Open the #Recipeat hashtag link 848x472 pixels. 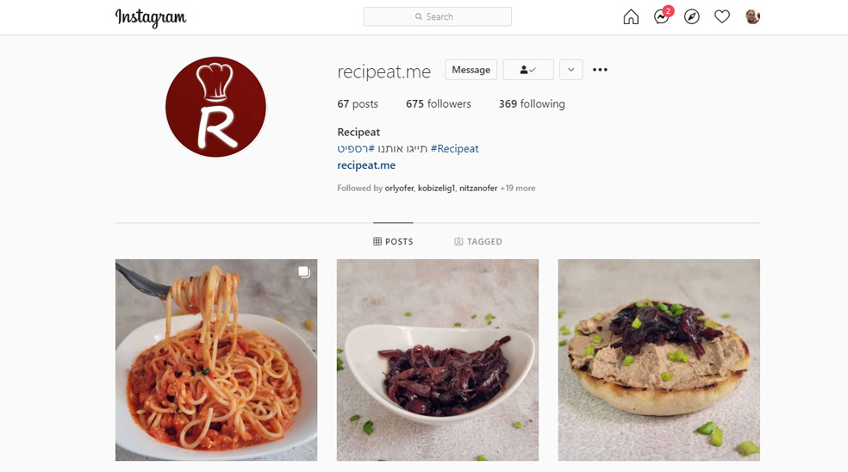(454, 149)
